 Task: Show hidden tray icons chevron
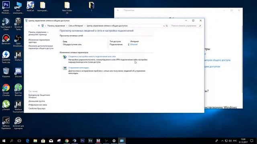[x=222, y=141]
